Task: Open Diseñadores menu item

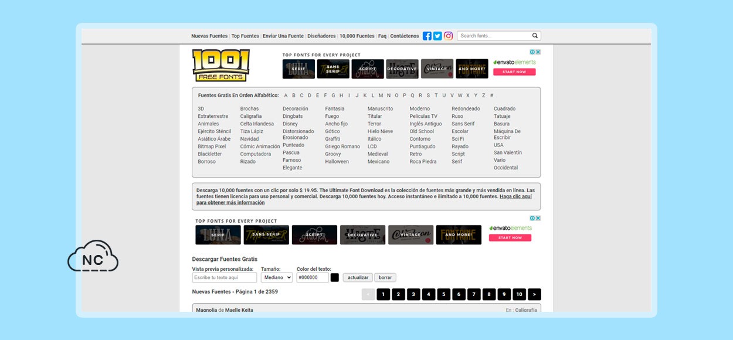Action: pyautogui.click(x=321, y=36)
